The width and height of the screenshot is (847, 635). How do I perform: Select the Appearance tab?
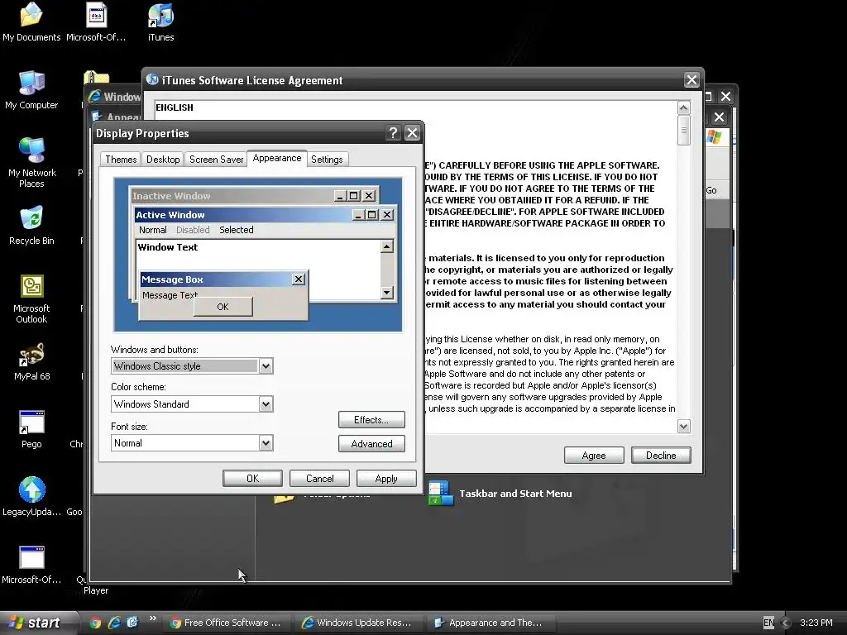(276, 158)
